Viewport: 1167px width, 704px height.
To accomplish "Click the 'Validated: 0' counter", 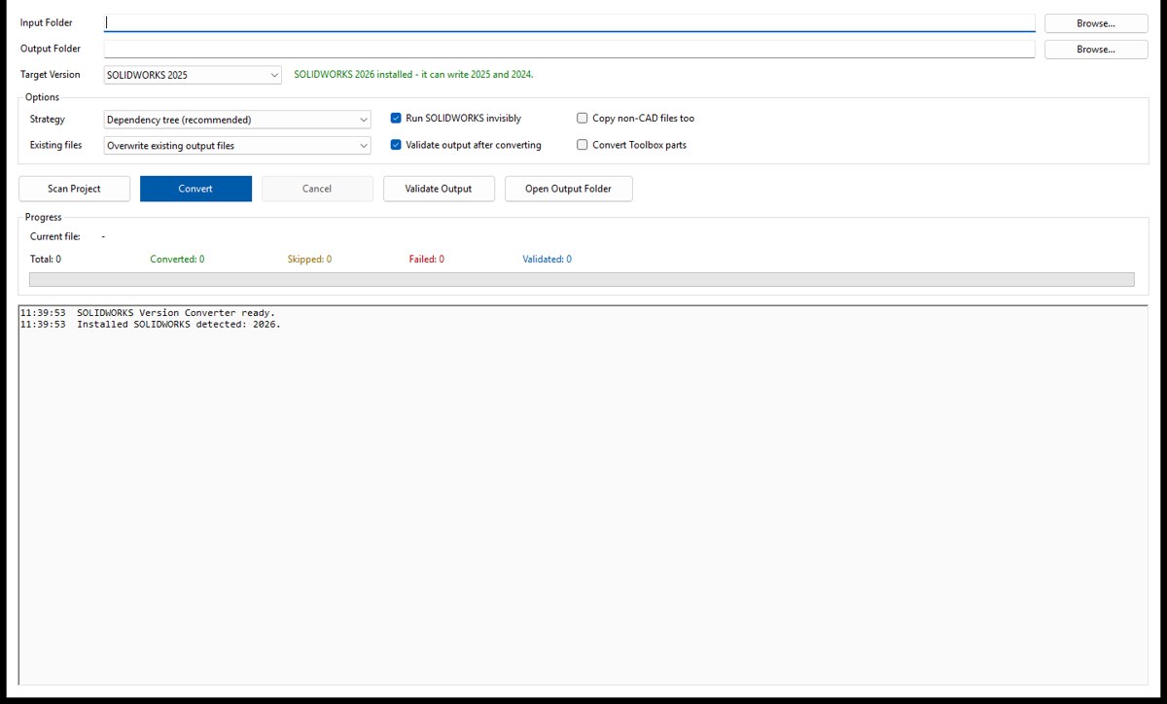I will coord(547,260).
